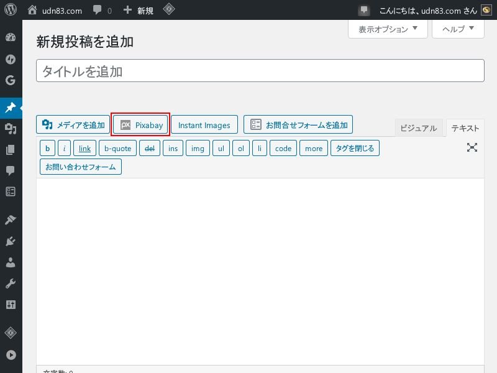The width and height of the screenshot is (497, 373).
Task: Open the Tools wrench icon in sidebar
Action: [11, 283]
